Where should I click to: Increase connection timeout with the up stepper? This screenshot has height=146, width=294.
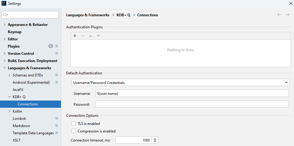[x=155, y=139]
